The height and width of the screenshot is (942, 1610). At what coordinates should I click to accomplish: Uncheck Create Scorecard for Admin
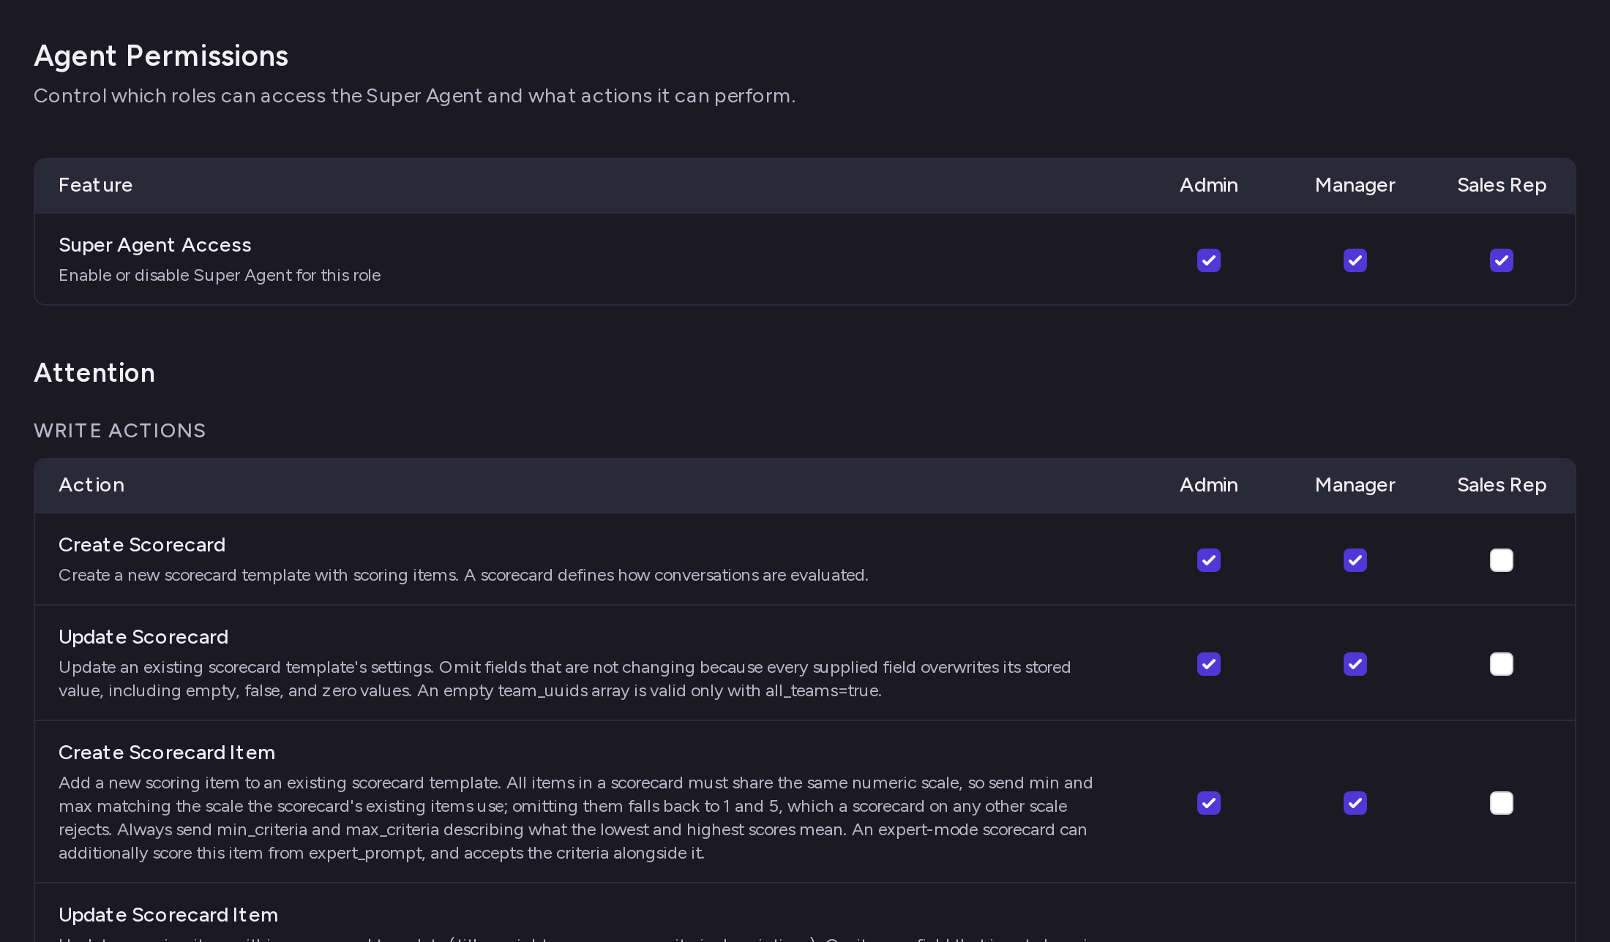click(1209, 560)
